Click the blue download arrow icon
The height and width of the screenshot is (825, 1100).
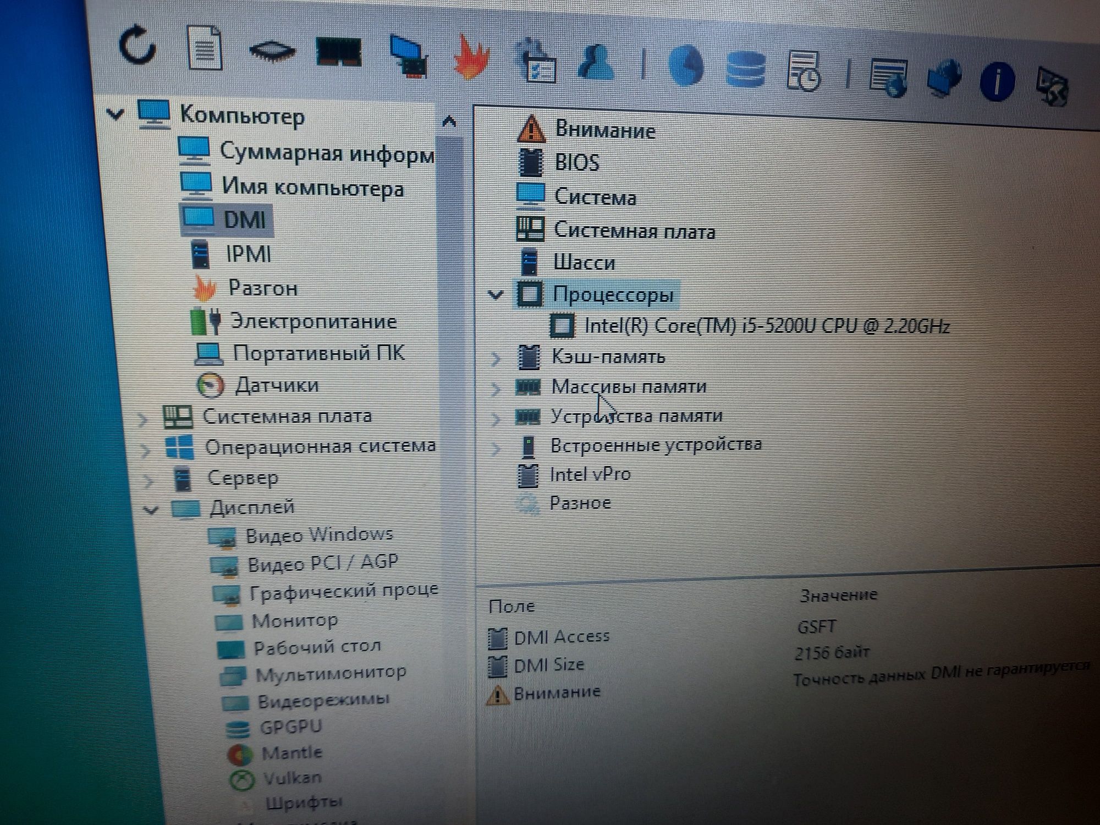[x=943, y=78]
